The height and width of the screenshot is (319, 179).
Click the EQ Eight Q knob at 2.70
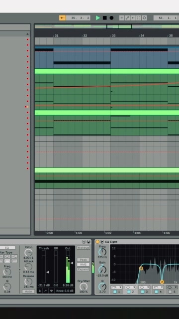[x=102, y=287]
